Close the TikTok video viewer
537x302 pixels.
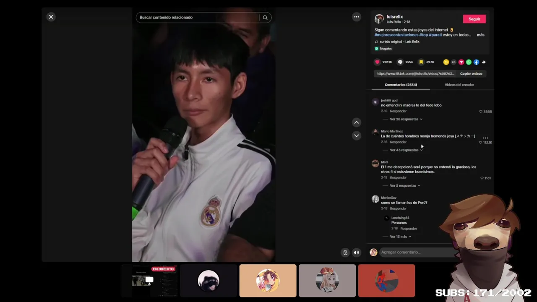tap(51, 17)
